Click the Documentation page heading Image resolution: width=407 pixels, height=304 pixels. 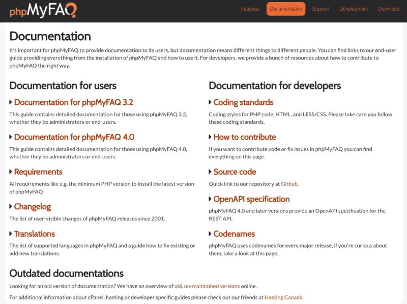49,36
